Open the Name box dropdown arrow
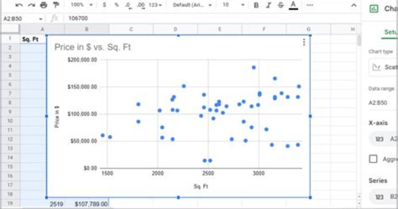The image size is (398, 209). pyautogui.click(x=41, y=19)
